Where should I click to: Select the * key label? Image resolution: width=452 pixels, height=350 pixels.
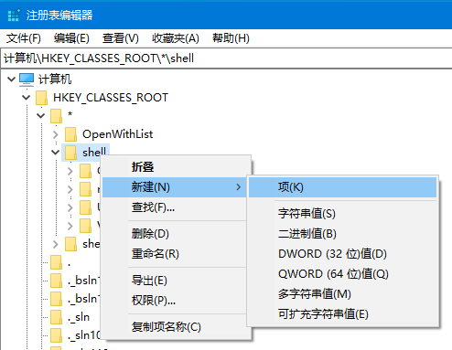click(70, 115)
